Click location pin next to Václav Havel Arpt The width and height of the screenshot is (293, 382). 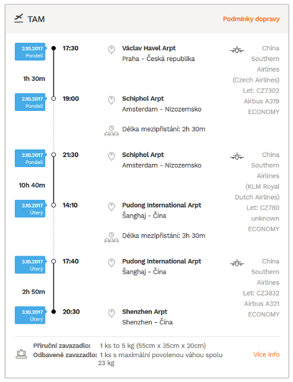pyautogui.click(x=111, y=50)
